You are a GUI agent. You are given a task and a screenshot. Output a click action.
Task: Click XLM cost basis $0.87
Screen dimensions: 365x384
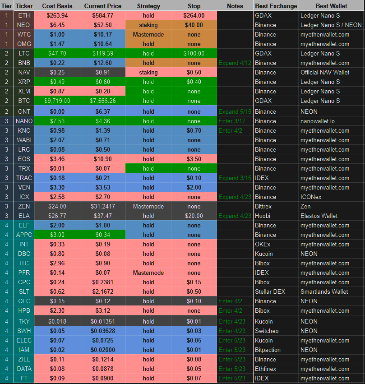57,91
